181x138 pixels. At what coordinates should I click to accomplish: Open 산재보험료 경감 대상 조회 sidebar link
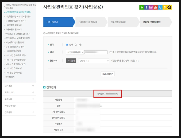[21, 6]
